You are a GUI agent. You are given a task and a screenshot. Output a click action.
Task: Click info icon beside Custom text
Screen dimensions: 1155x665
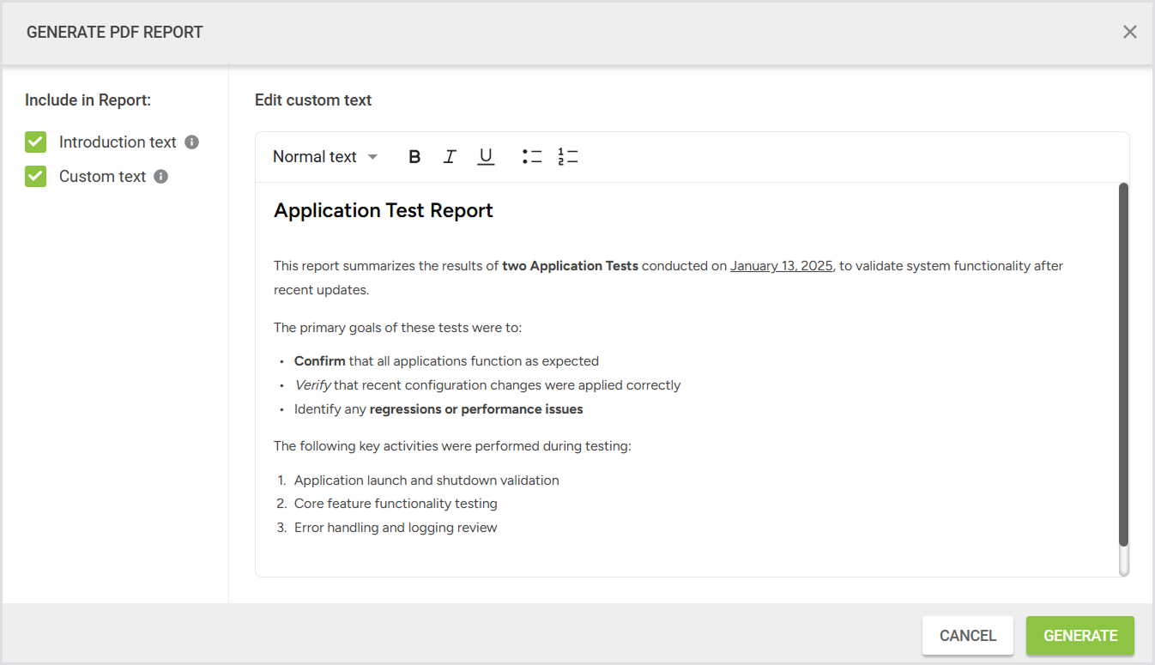point(161,177)
